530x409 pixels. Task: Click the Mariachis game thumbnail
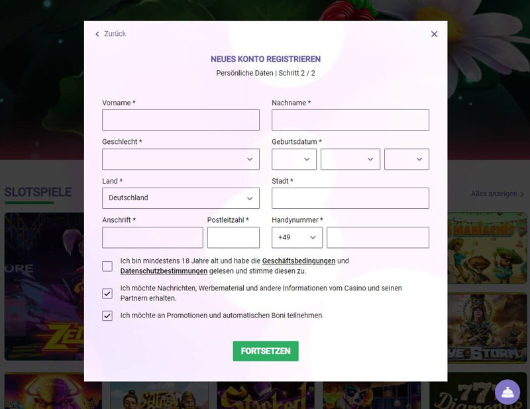coord(488,249)
